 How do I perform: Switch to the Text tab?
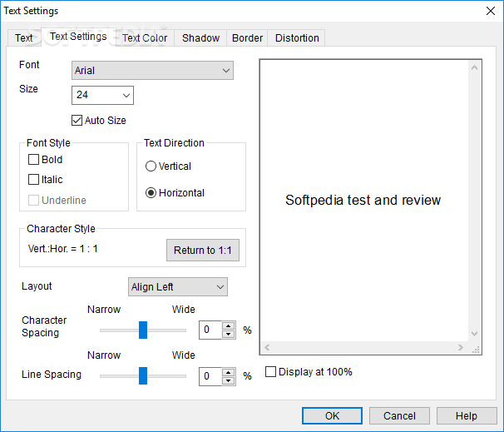pos(24,38)
